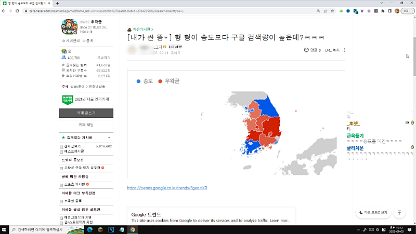Open 부족원 등록 board
The image size is (416, 234).
(x=73, y=201)
